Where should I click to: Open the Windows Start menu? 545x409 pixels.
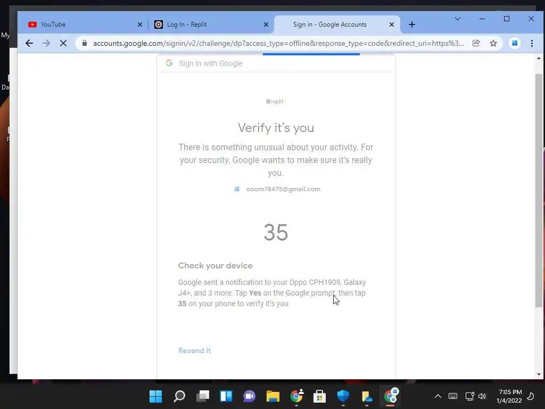click(x=156, y=396)
